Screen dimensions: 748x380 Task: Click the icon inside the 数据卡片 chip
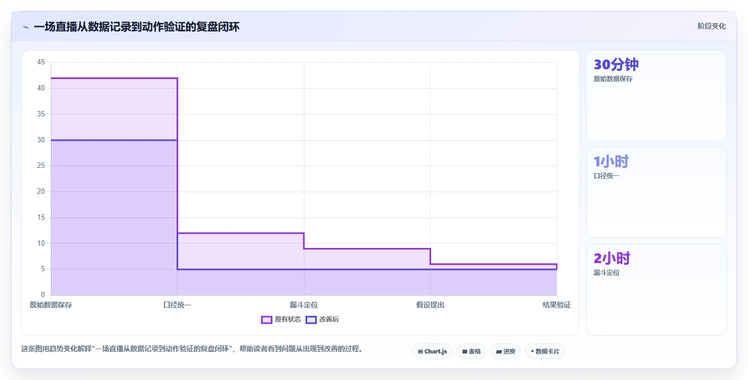pyautogui.click(x=532, y=351)
